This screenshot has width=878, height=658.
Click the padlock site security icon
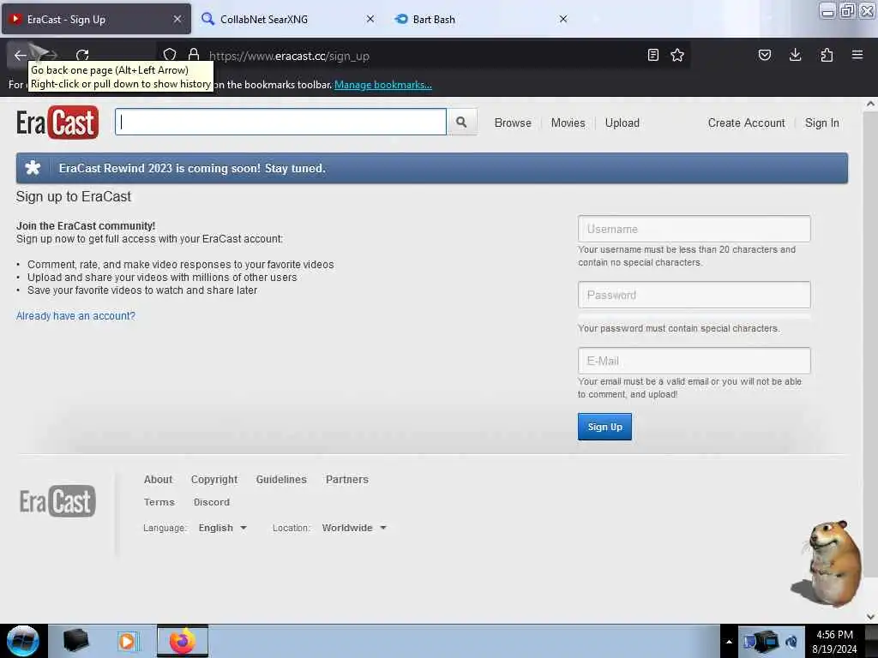pyautogui.click(x=194, y=55)
